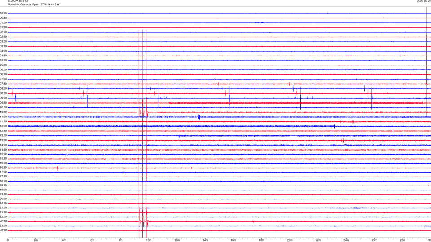
Task: Select the 09:30 time row label
Action: 3,103
